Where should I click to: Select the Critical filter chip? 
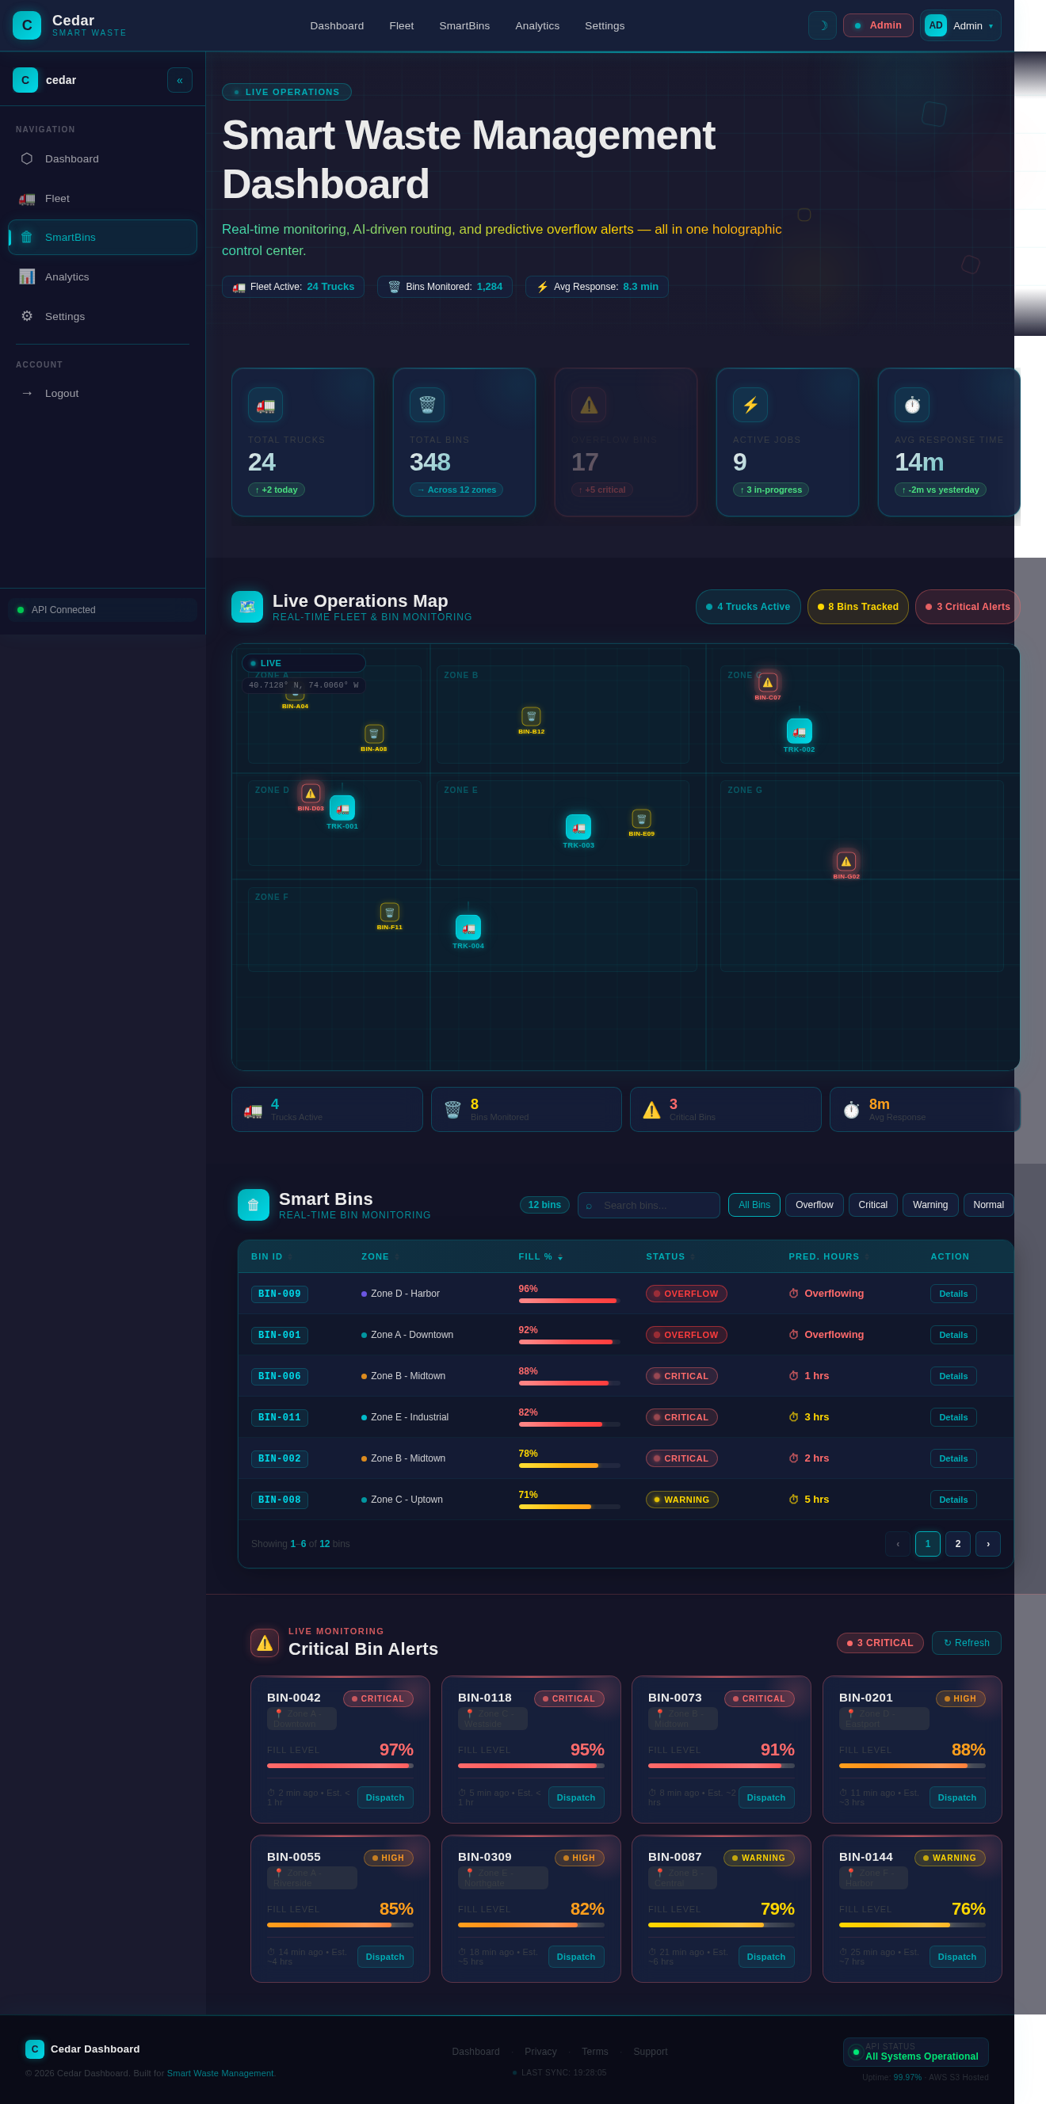[x=872, y=1205]
